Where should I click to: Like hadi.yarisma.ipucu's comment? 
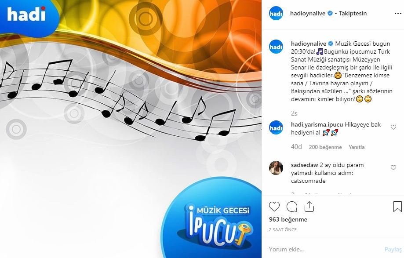393,127
